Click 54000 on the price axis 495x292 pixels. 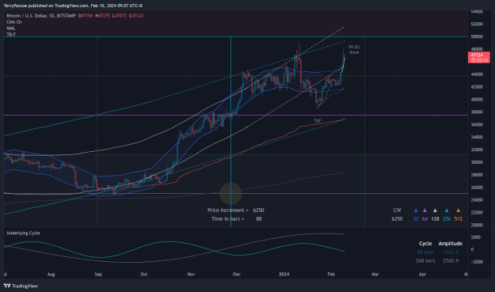point(477,12)
